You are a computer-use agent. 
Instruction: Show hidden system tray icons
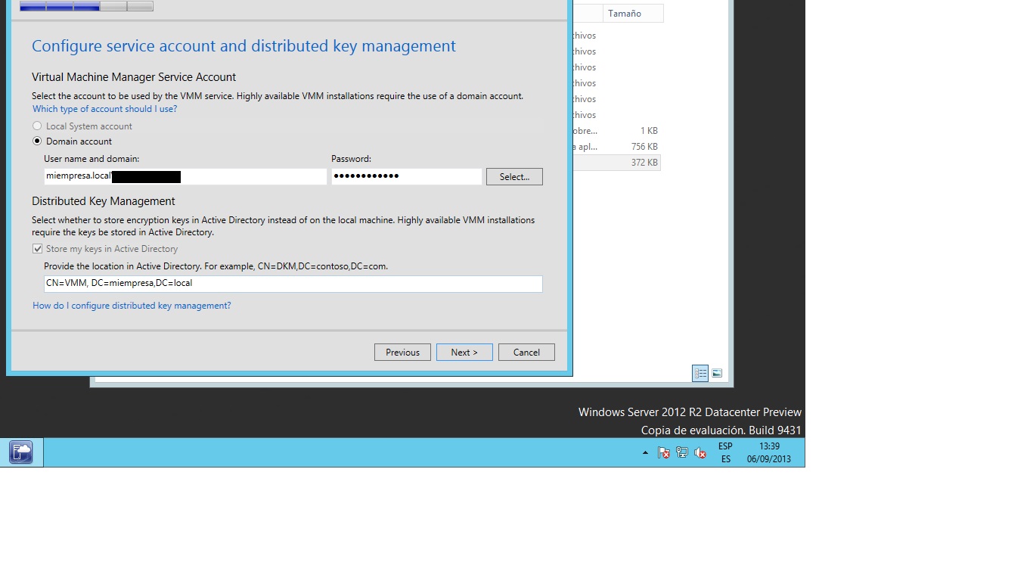[645, 453]
